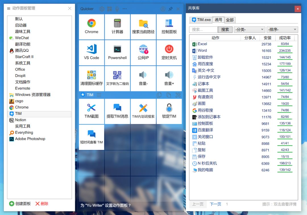Image resolution: width=307 pixels, height=215 pixels.
Task: Click the 删除 button
Action: [42, 204]
